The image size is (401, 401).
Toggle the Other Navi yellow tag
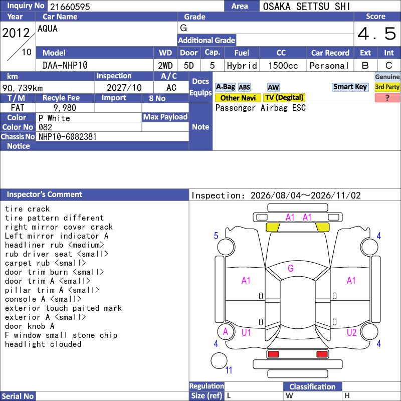click(238, 98)
